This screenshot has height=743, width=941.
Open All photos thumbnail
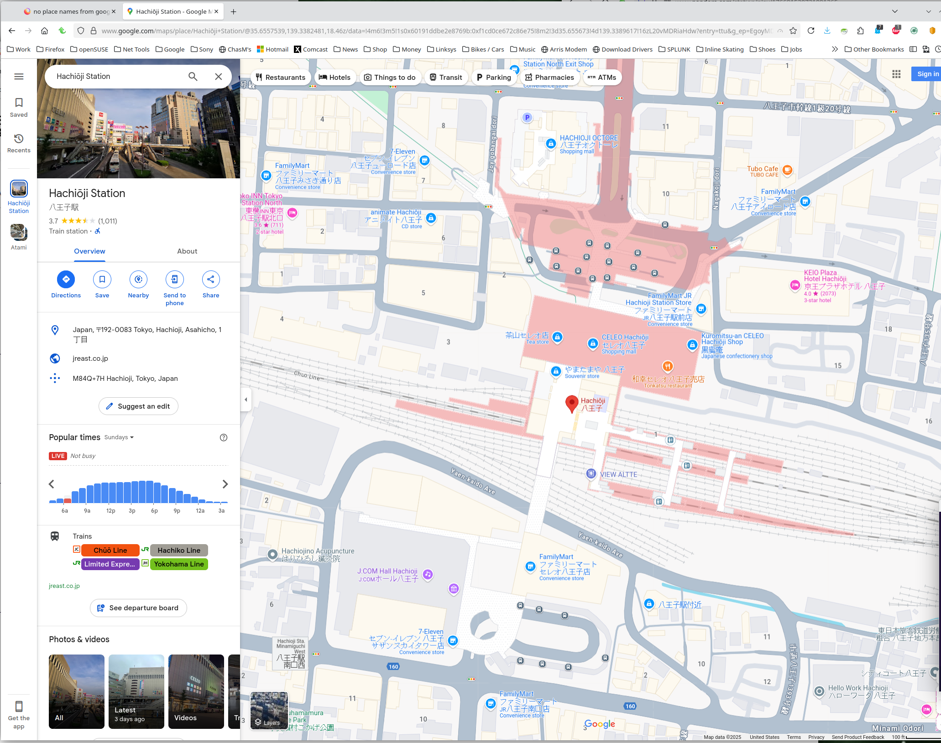[77, 691]
